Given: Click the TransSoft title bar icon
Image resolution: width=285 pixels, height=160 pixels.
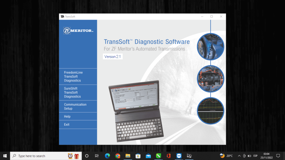Looking at the screenshot, I should 63,17.
